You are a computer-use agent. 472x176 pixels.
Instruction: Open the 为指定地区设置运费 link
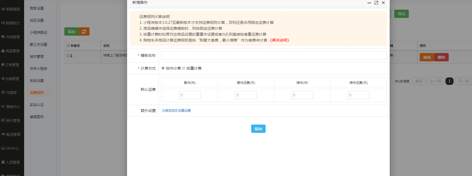tap(176, 111)
